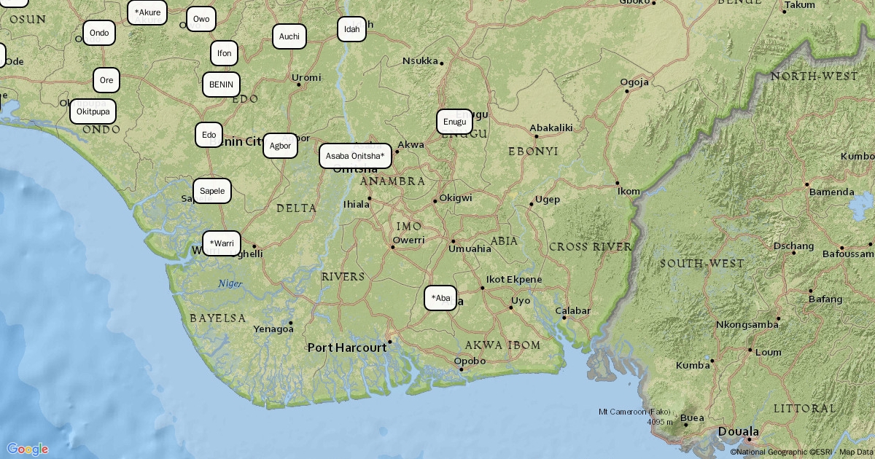Image resolution: width=875 pixels, height=459 pixels.
Task: Open the Owo location marker
Action: [201, 19]
